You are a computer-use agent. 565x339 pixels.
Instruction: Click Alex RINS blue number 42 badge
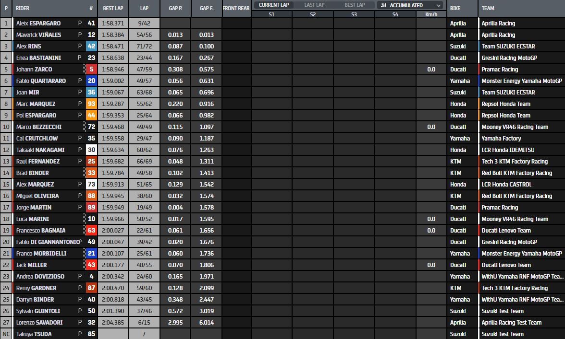click(x=91, y=47)
